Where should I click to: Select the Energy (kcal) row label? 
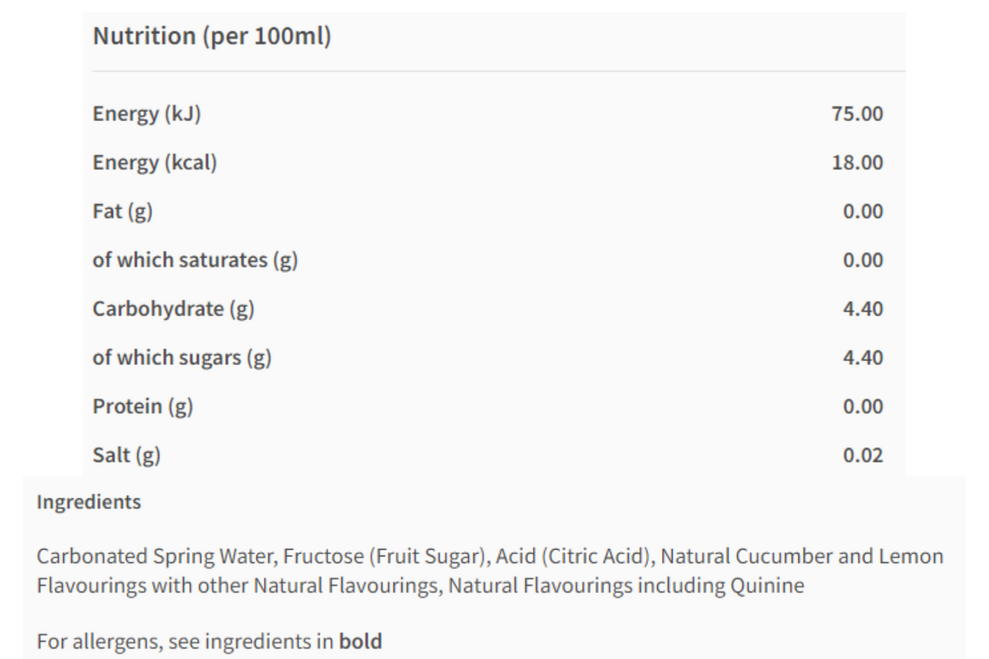point(155,163)
